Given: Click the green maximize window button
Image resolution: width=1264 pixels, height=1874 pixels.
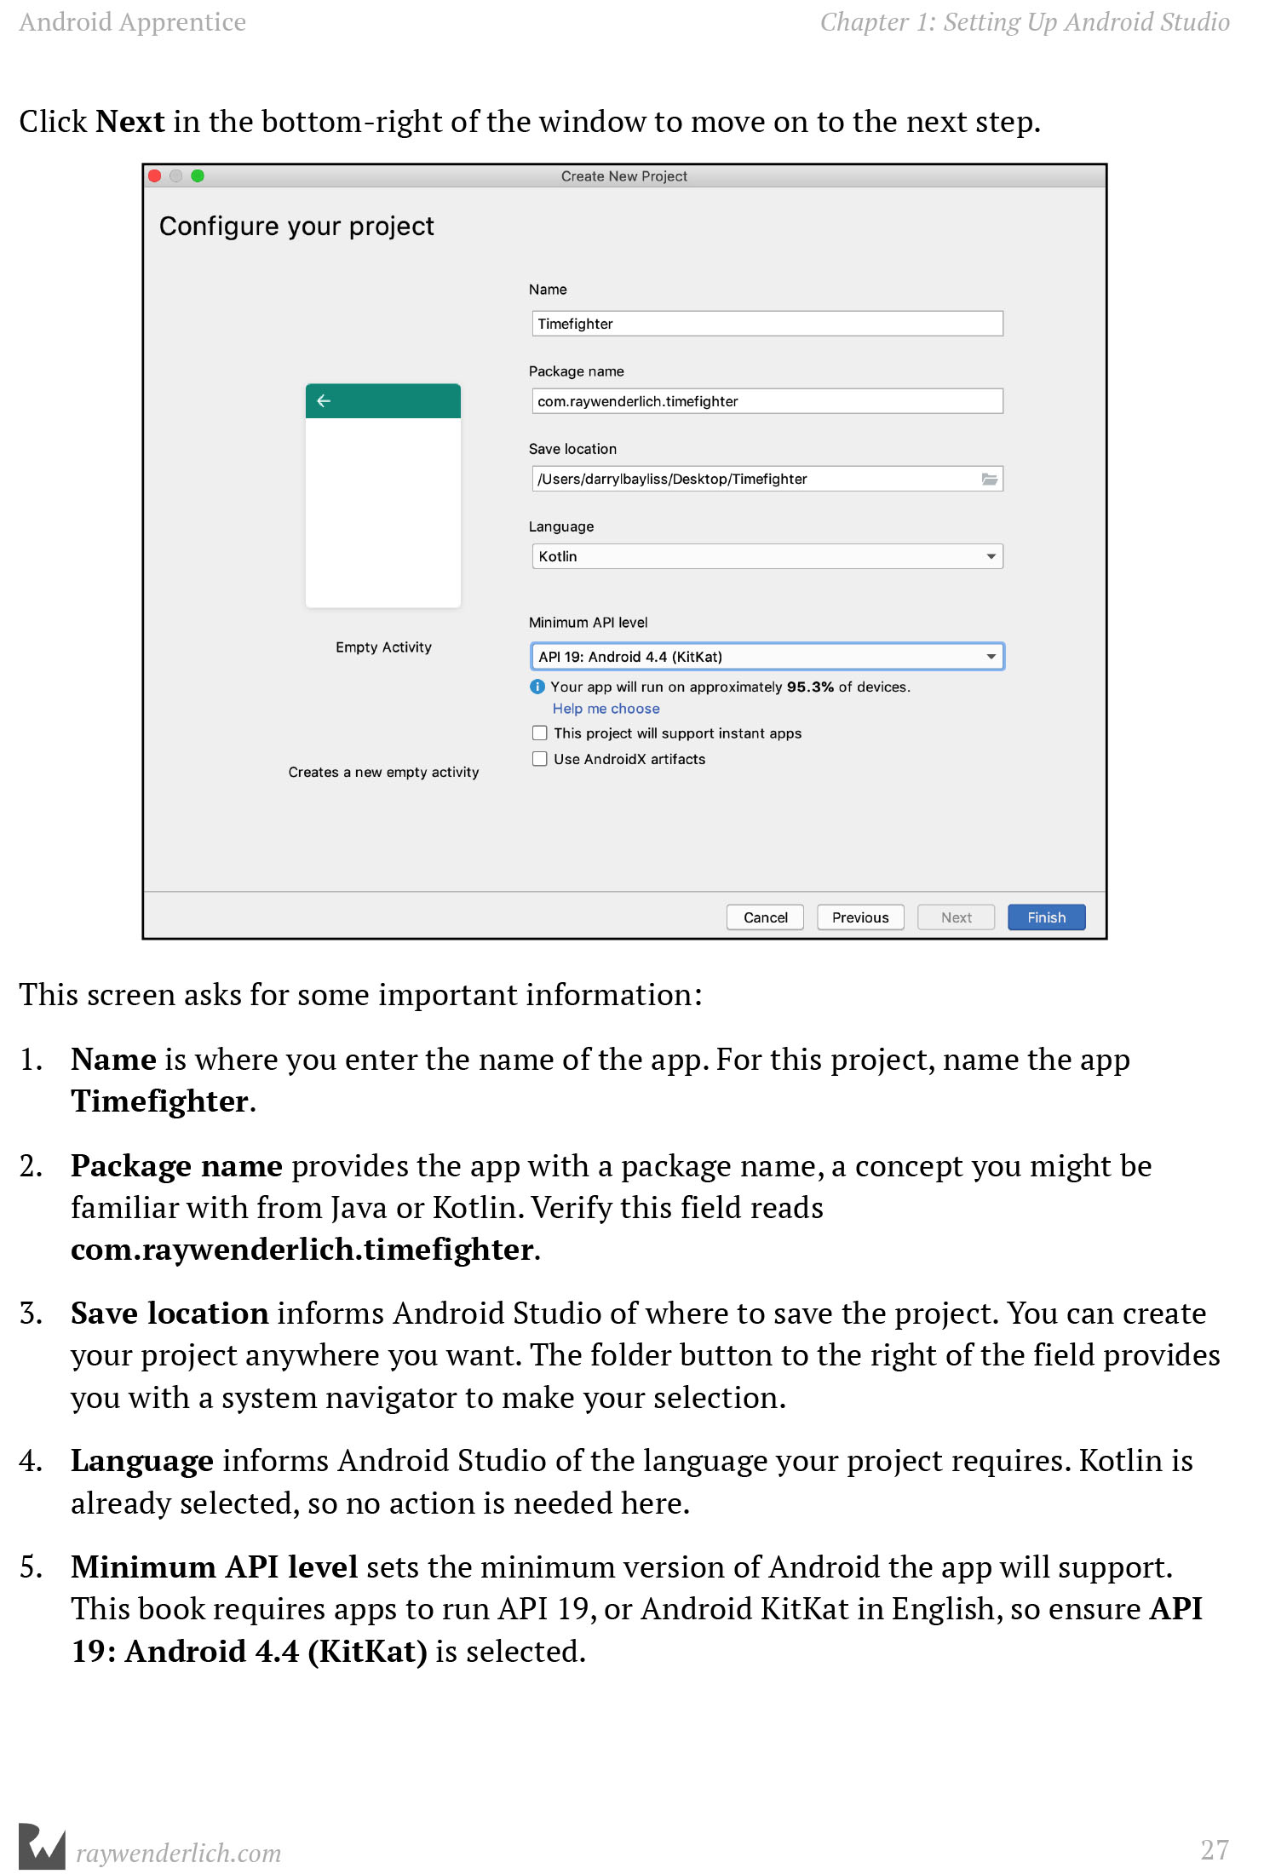Looking at the screenshot, I should [x=198, y=176].
